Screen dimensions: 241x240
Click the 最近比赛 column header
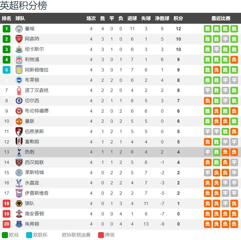(x=221, y=18)
